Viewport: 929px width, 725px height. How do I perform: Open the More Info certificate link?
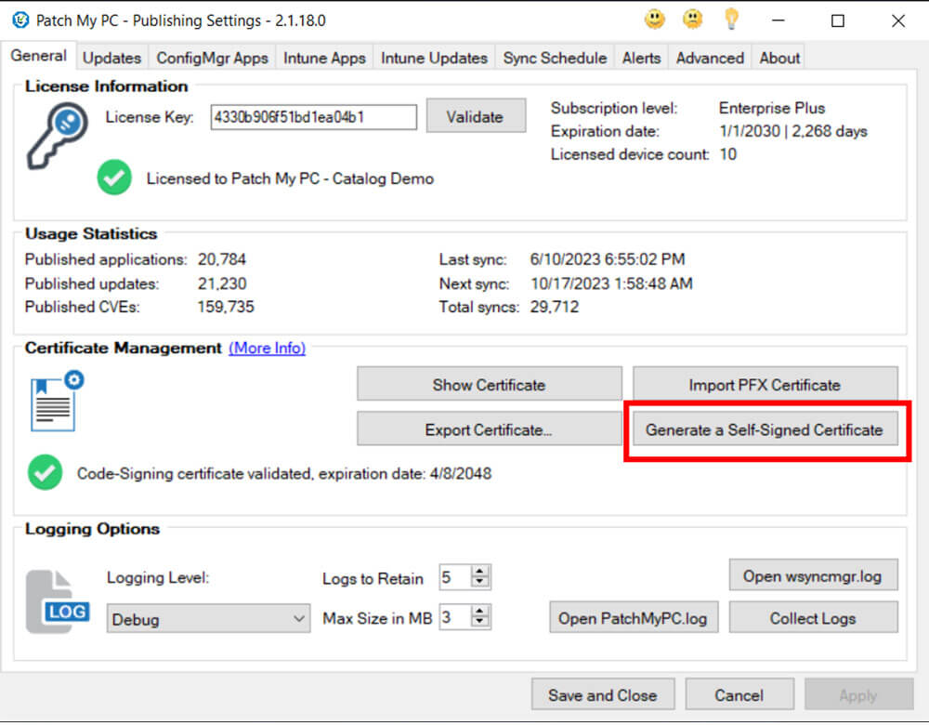pos(268,348)
